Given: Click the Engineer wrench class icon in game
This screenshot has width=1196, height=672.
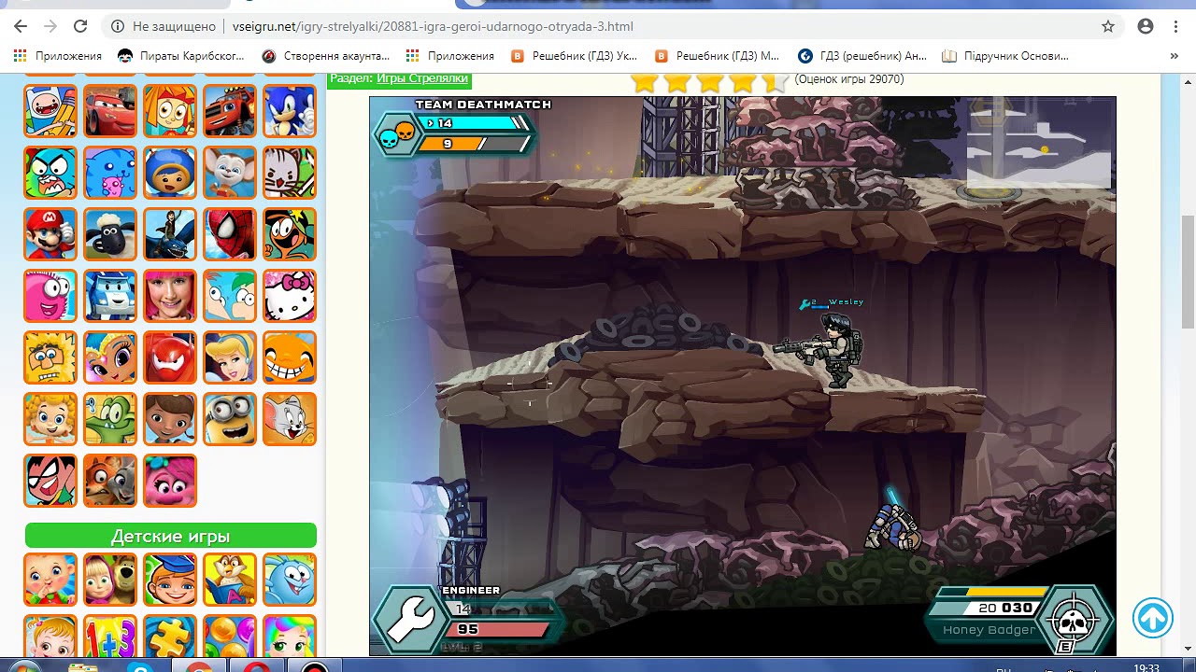Looking at the screenshot, I should point(410,618).
